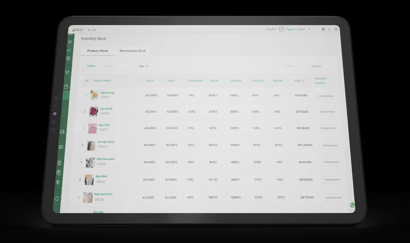410x243 pixels.
Task: Click the user avatar icon
Action: [x=282, y=29]
